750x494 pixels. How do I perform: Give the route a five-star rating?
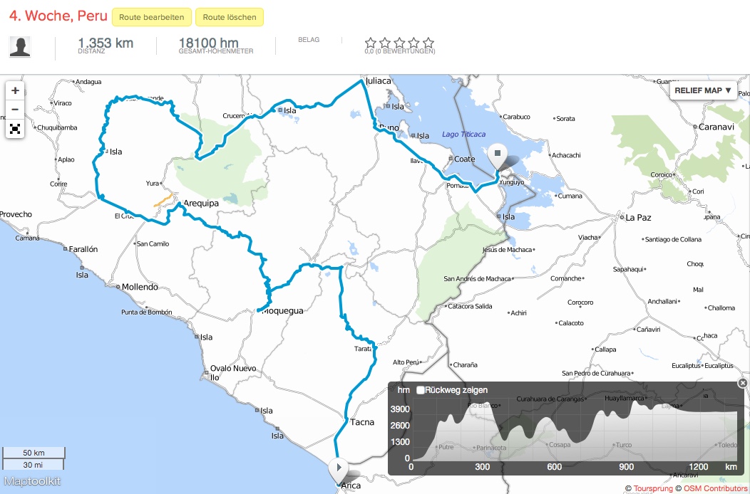click(428, 43)
